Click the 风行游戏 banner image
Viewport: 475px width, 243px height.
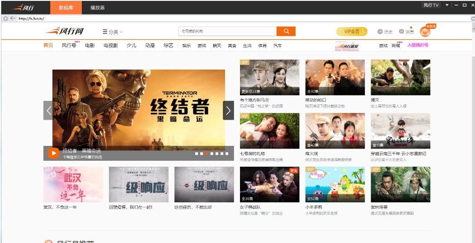[347, 46]
